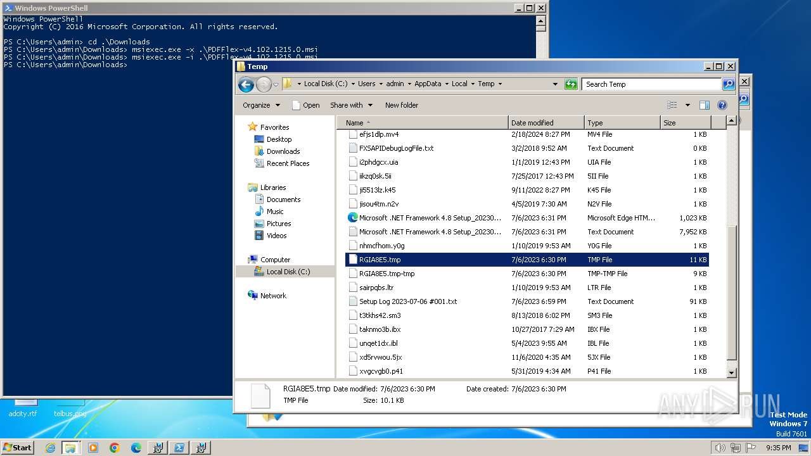
Task: Open the Videos library
Action: click(276, 236)
